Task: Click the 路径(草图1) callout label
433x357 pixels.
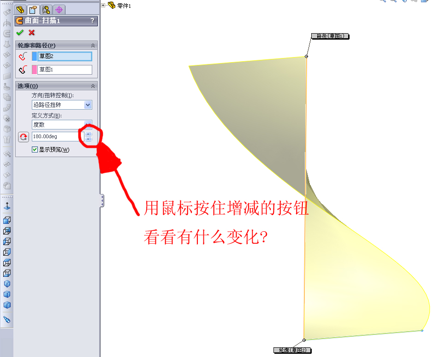Action: 330,36
